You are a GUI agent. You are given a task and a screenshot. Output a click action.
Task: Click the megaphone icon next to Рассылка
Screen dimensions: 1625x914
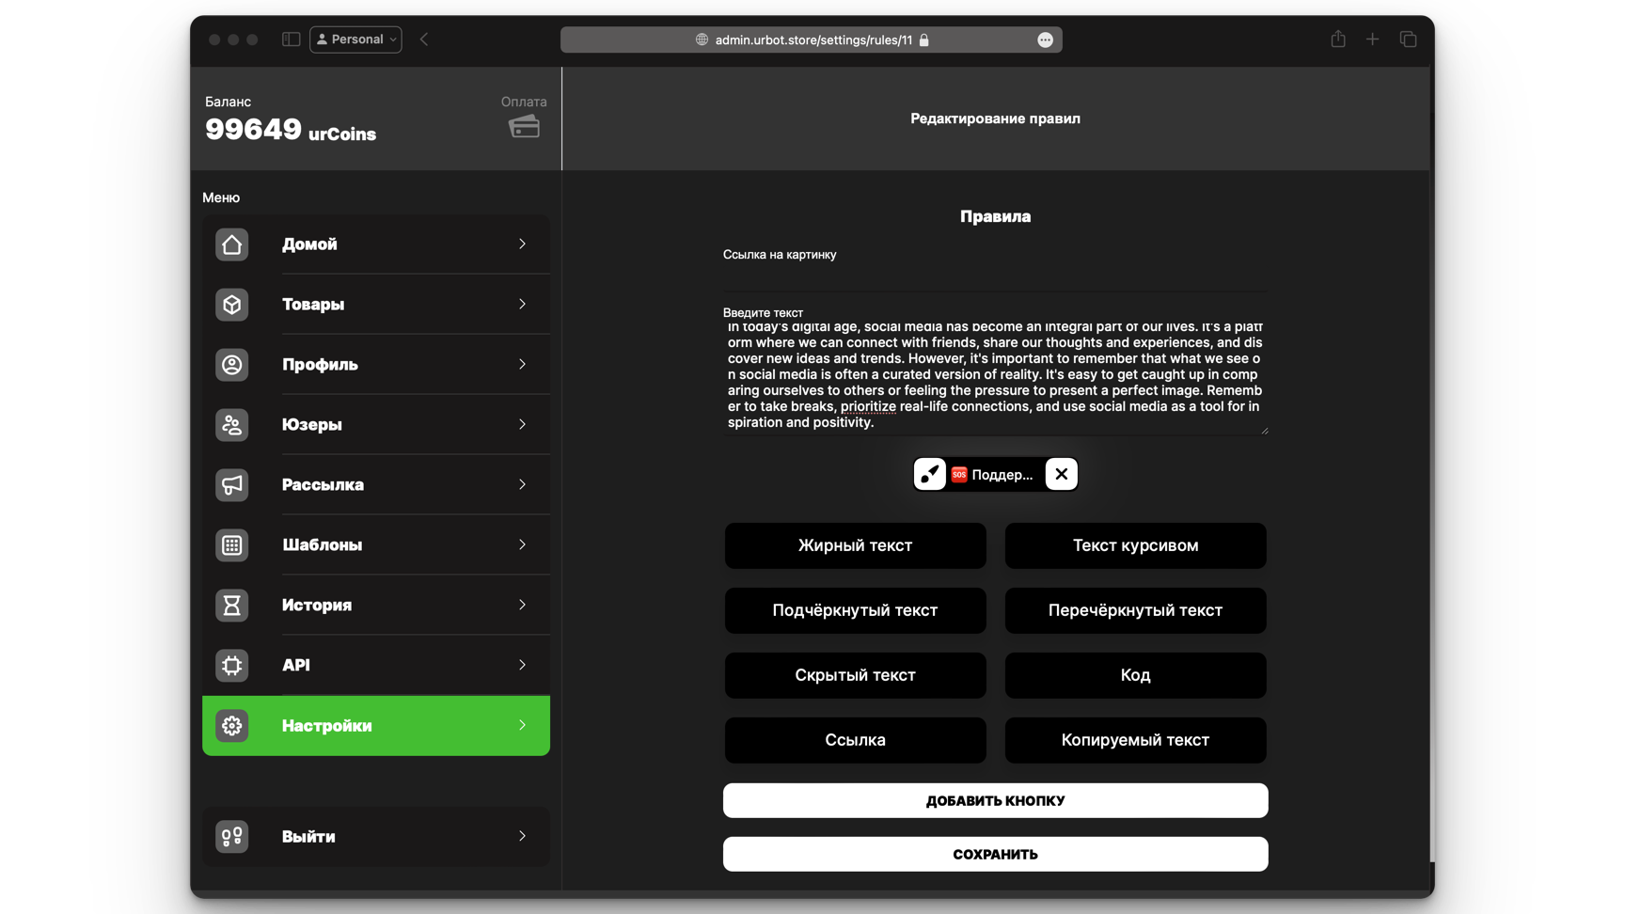pos(231,485)
